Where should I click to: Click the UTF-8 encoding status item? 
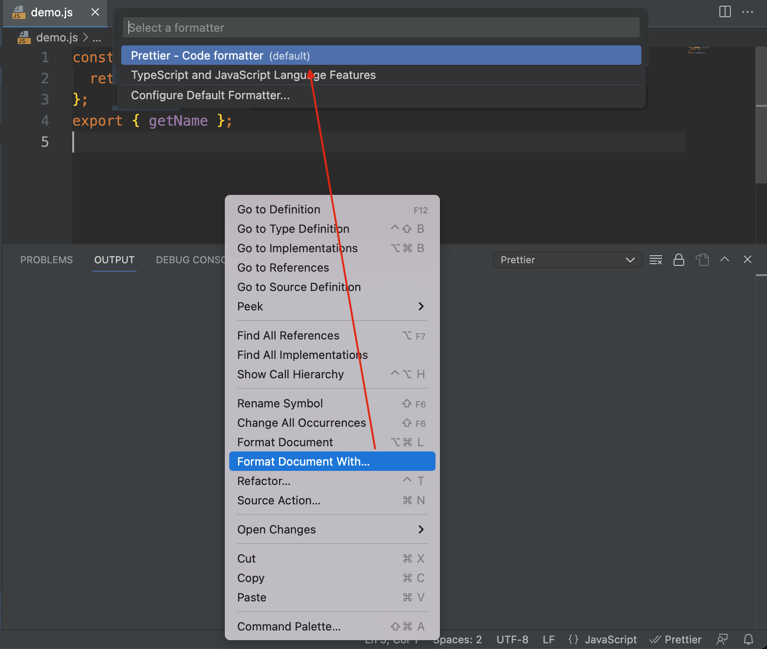pyautogui.click(x=512, y=640)
